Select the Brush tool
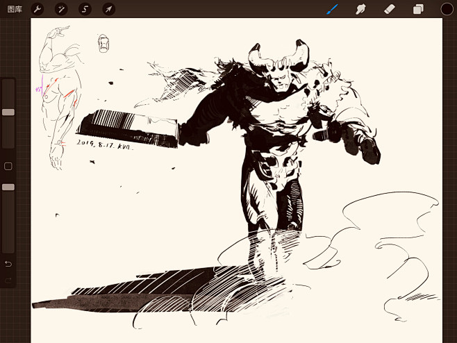 tap(332, 9)
